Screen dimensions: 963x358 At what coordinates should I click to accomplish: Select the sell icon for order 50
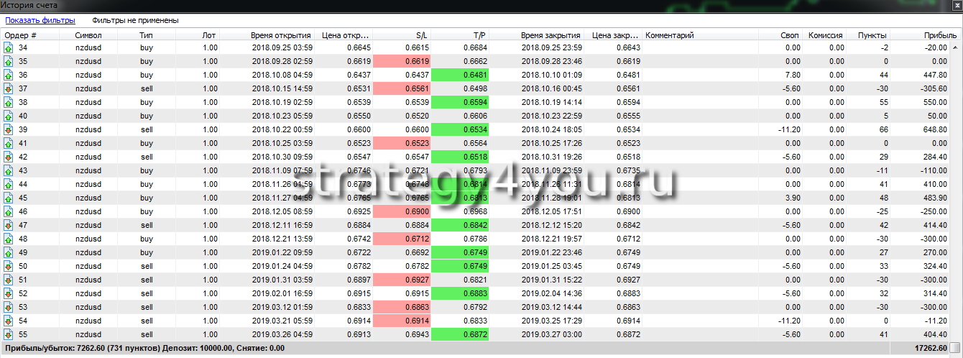(9, 266)
